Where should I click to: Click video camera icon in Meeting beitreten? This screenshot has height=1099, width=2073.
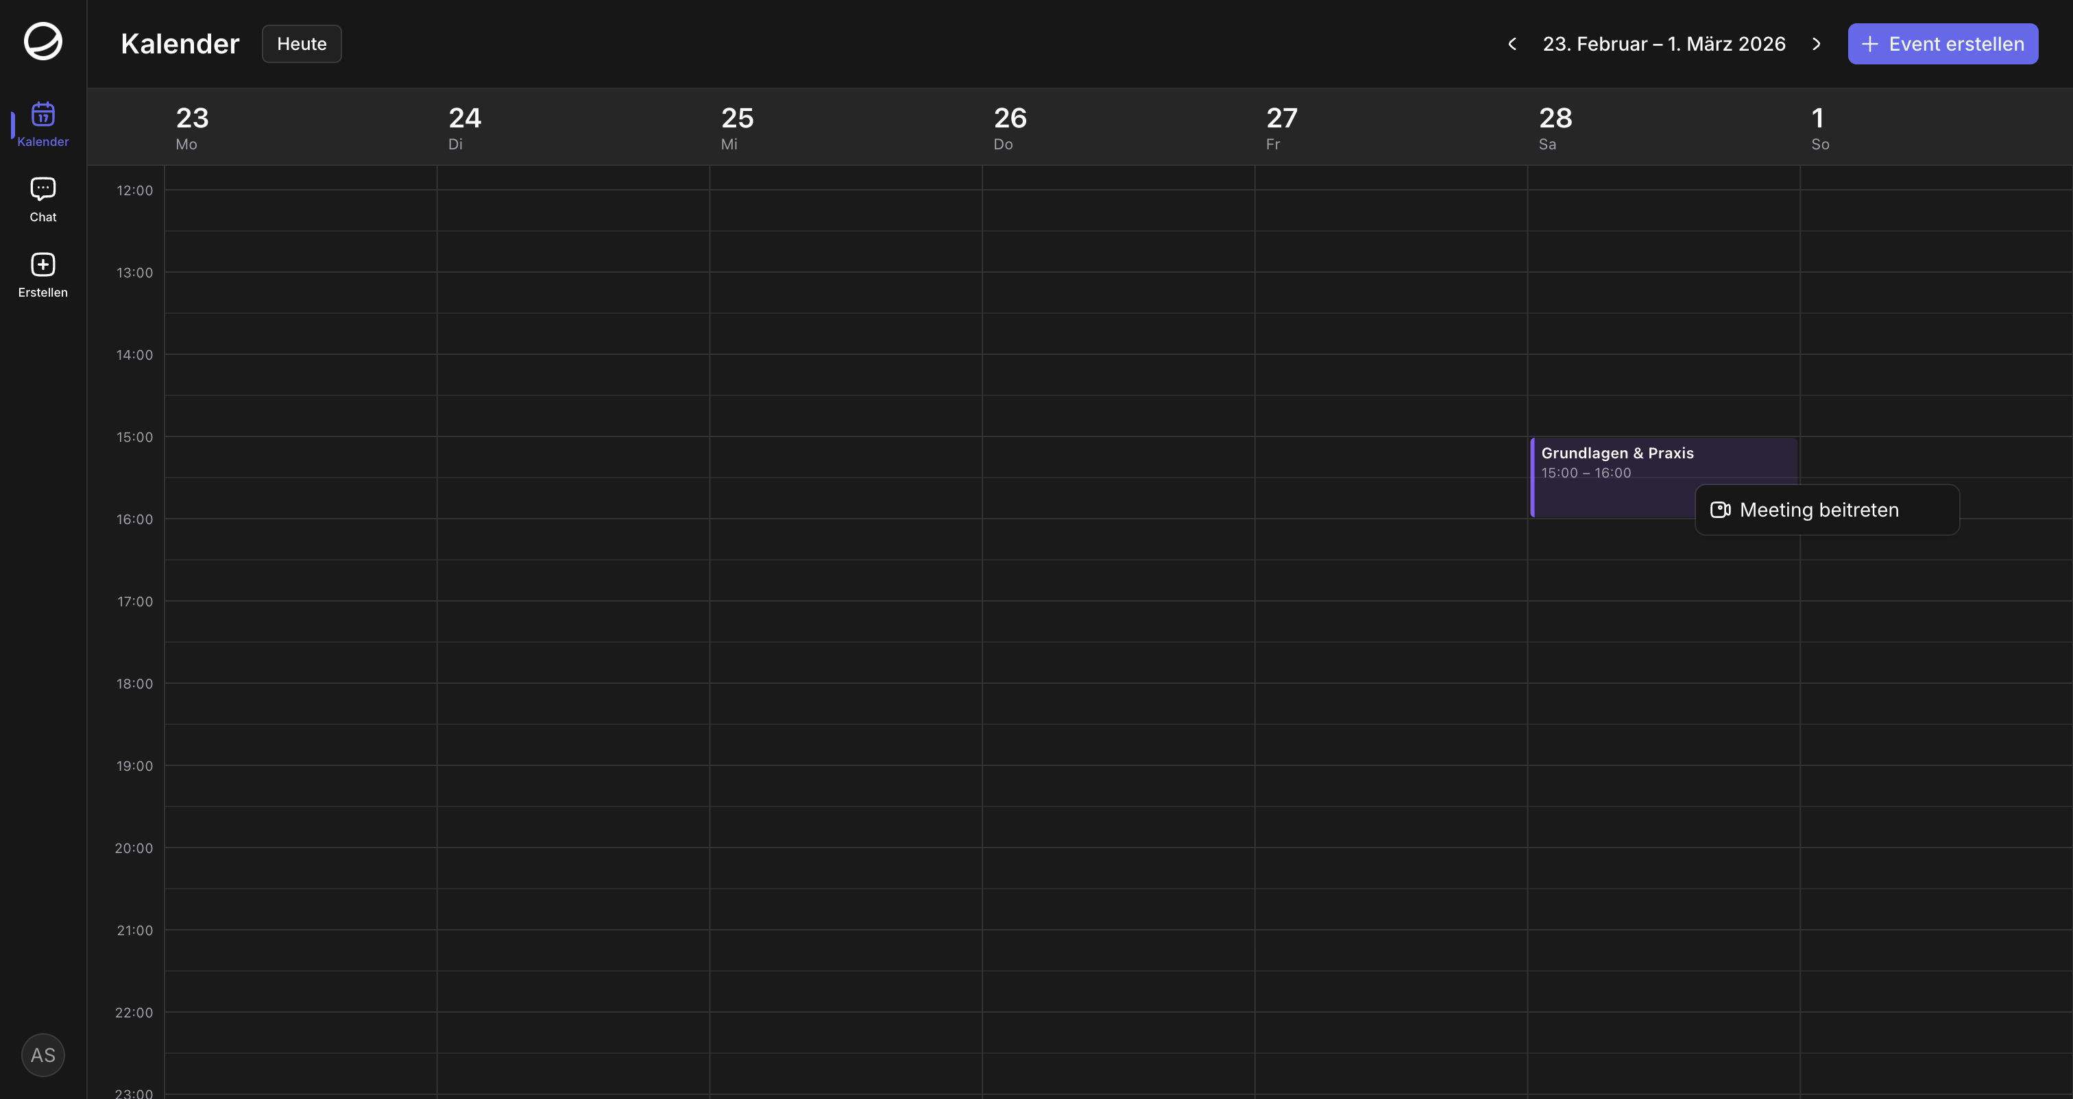click(1720, 510)
